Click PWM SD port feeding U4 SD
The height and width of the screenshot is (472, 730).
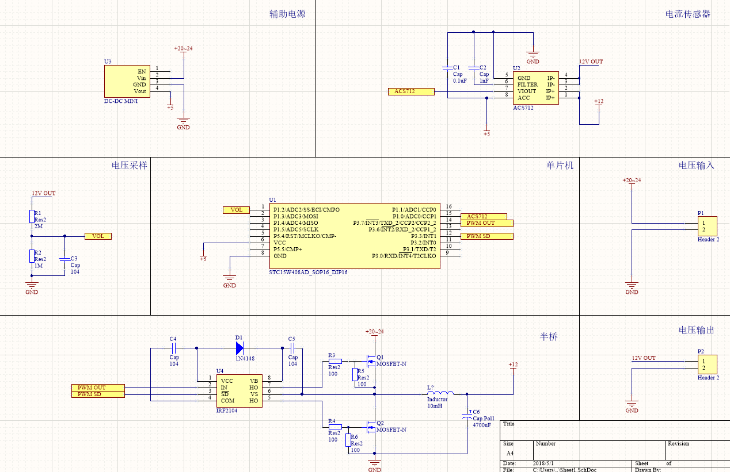[97, 394]
